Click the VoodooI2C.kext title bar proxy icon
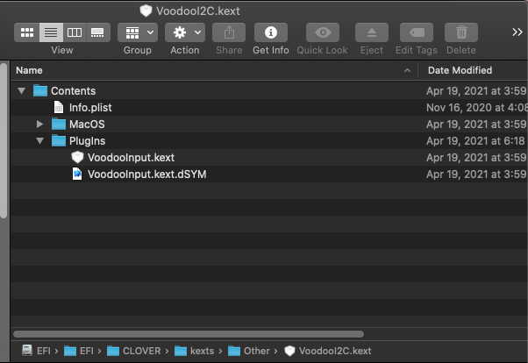The height and width of the screenshot is (363, 528). 146,11
